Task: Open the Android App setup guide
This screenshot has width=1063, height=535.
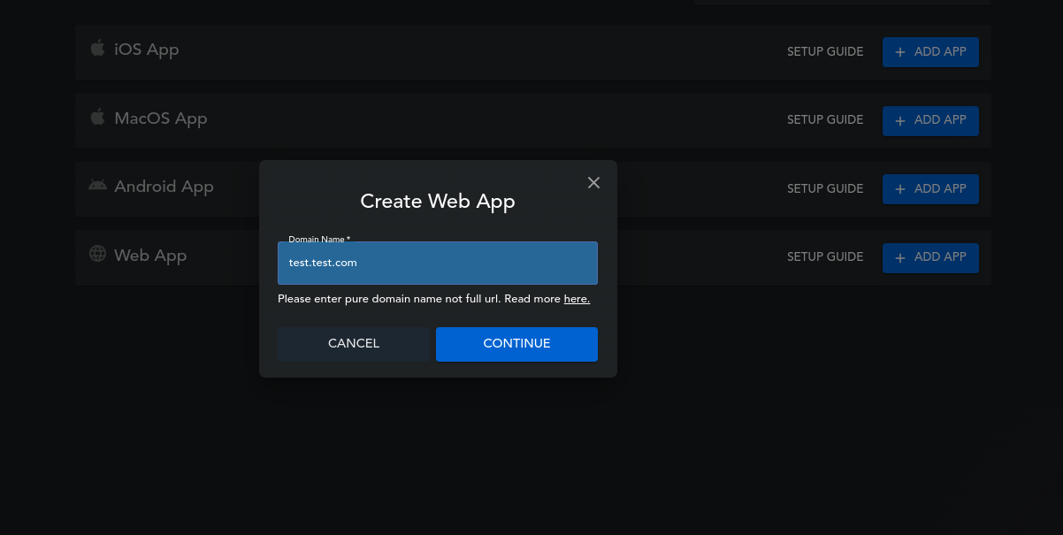Action: pyautogui.click(x=825, y=188)
